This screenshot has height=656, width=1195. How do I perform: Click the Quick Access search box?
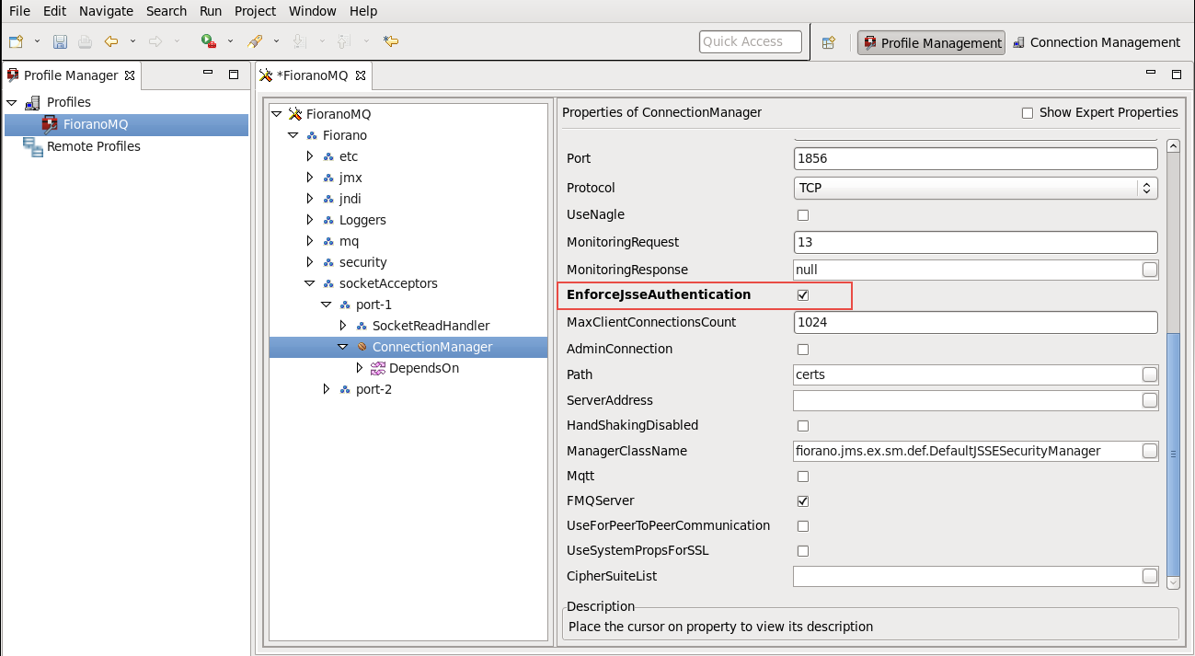751,41
